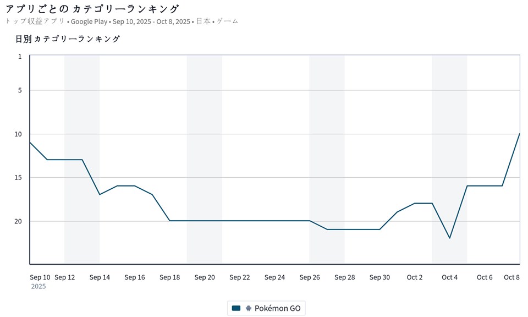This screenshot has height=317, width=528.
Task: Click the ゲーム category text in the subtitle
Action: (x=228, y=21)
